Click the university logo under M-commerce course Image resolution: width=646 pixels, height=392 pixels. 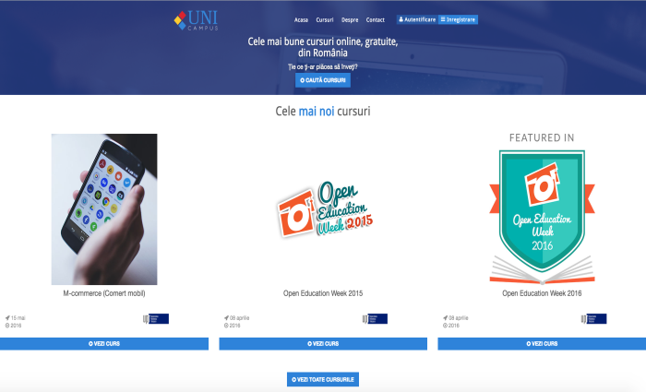(156, 319)
